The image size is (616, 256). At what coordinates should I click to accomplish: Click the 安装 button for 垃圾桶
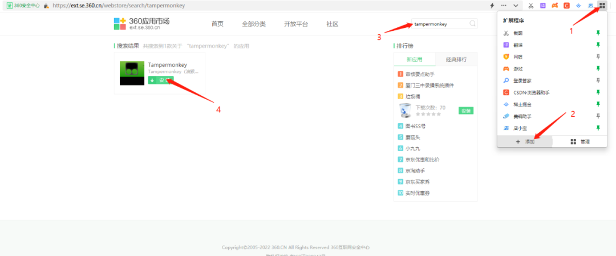(x=466, y=111)
